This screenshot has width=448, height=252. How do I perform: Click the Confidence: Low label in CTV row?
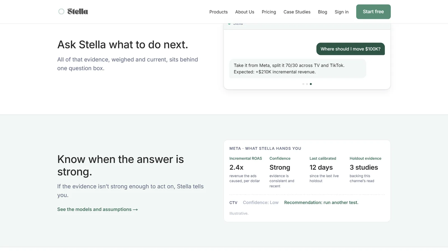pos(261,202)
